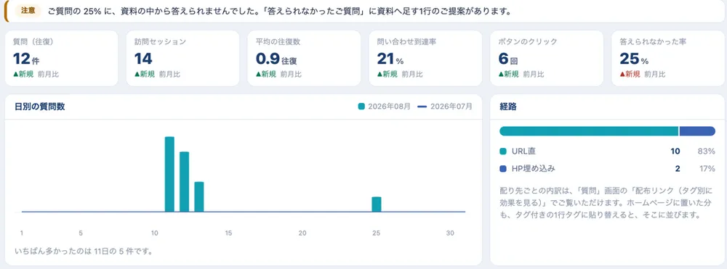Click the value 14 on the sessions card
This screenshot has width=727, height=269.
click(143, 59)
